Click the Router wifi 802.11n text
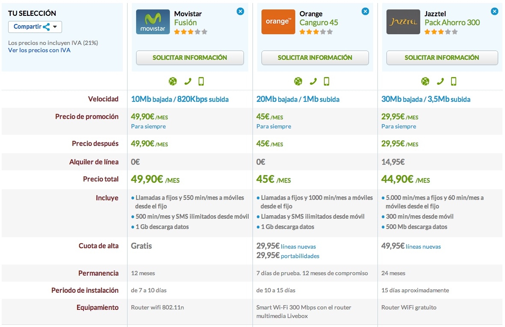Screen dimensions: 505x327 [x=157, y=307]
